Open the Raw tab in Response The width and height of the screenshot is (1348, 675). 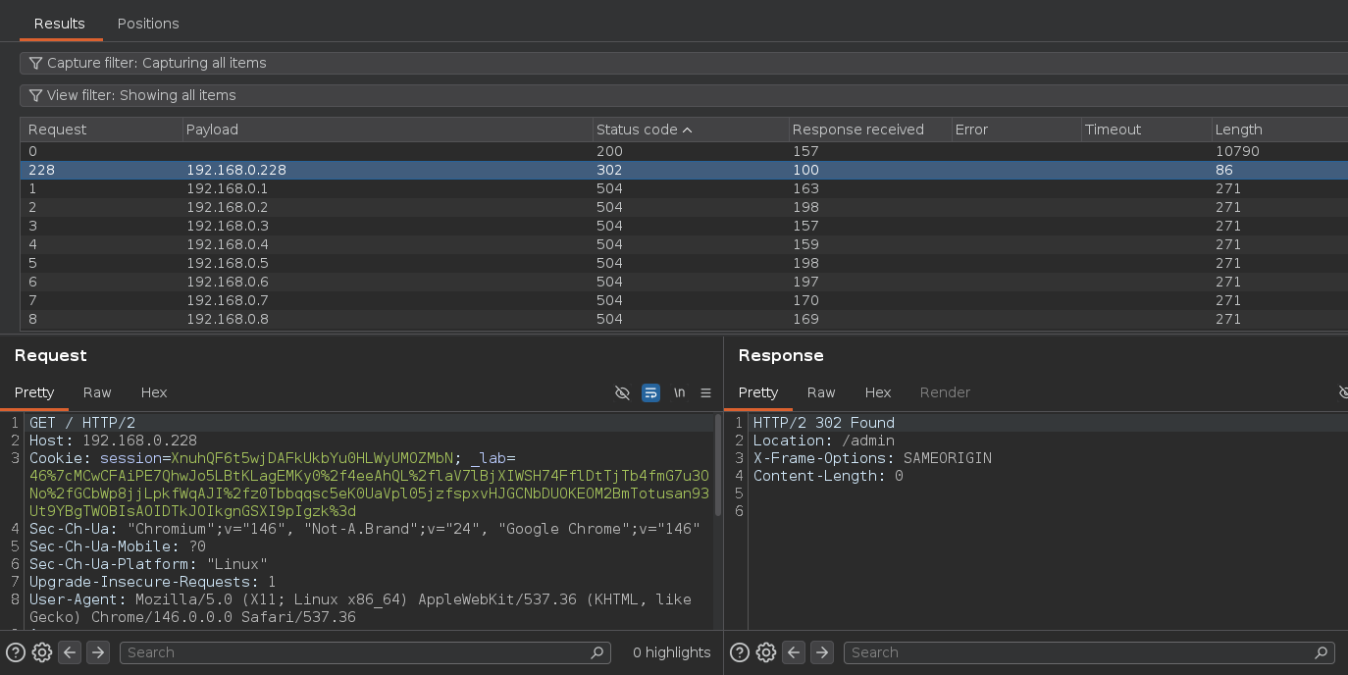[x=821, y=392]
